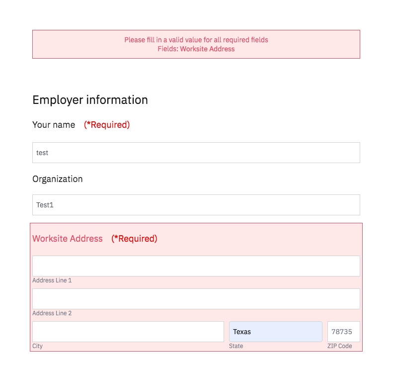Click the Address Line 1 sublabel
This screenshot has height=366, width=393.
(x=52, y=280)
